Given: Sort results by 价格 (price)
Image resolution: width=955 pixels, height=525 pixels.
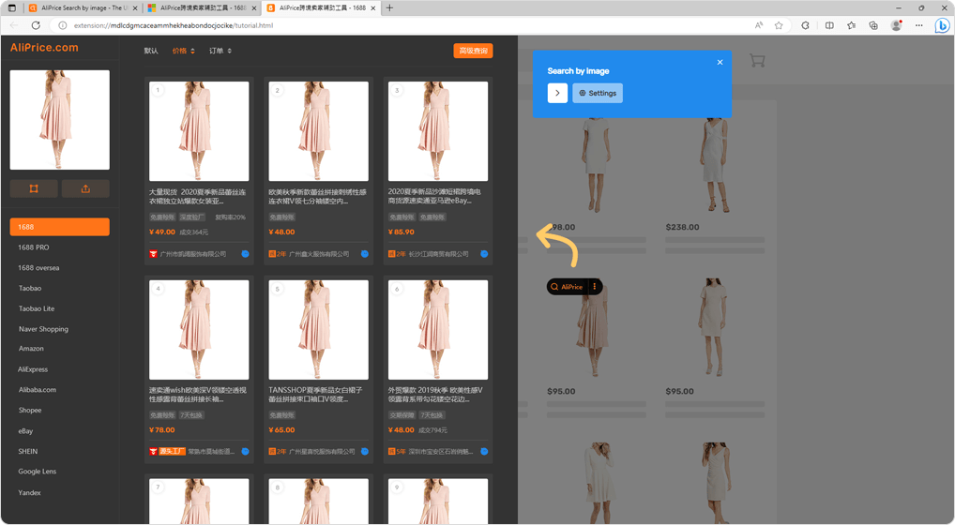Looking at the screenshot, I should 183,51.
